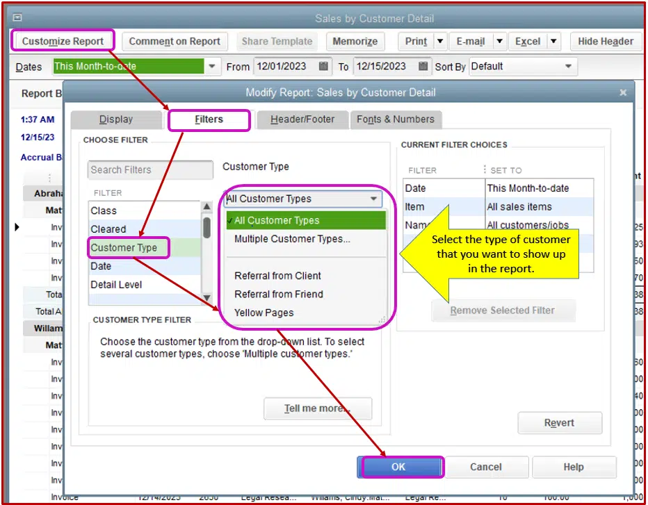648x505 pixels.
Task: Open the From date calendar picker
Action: tap(323, 66)
